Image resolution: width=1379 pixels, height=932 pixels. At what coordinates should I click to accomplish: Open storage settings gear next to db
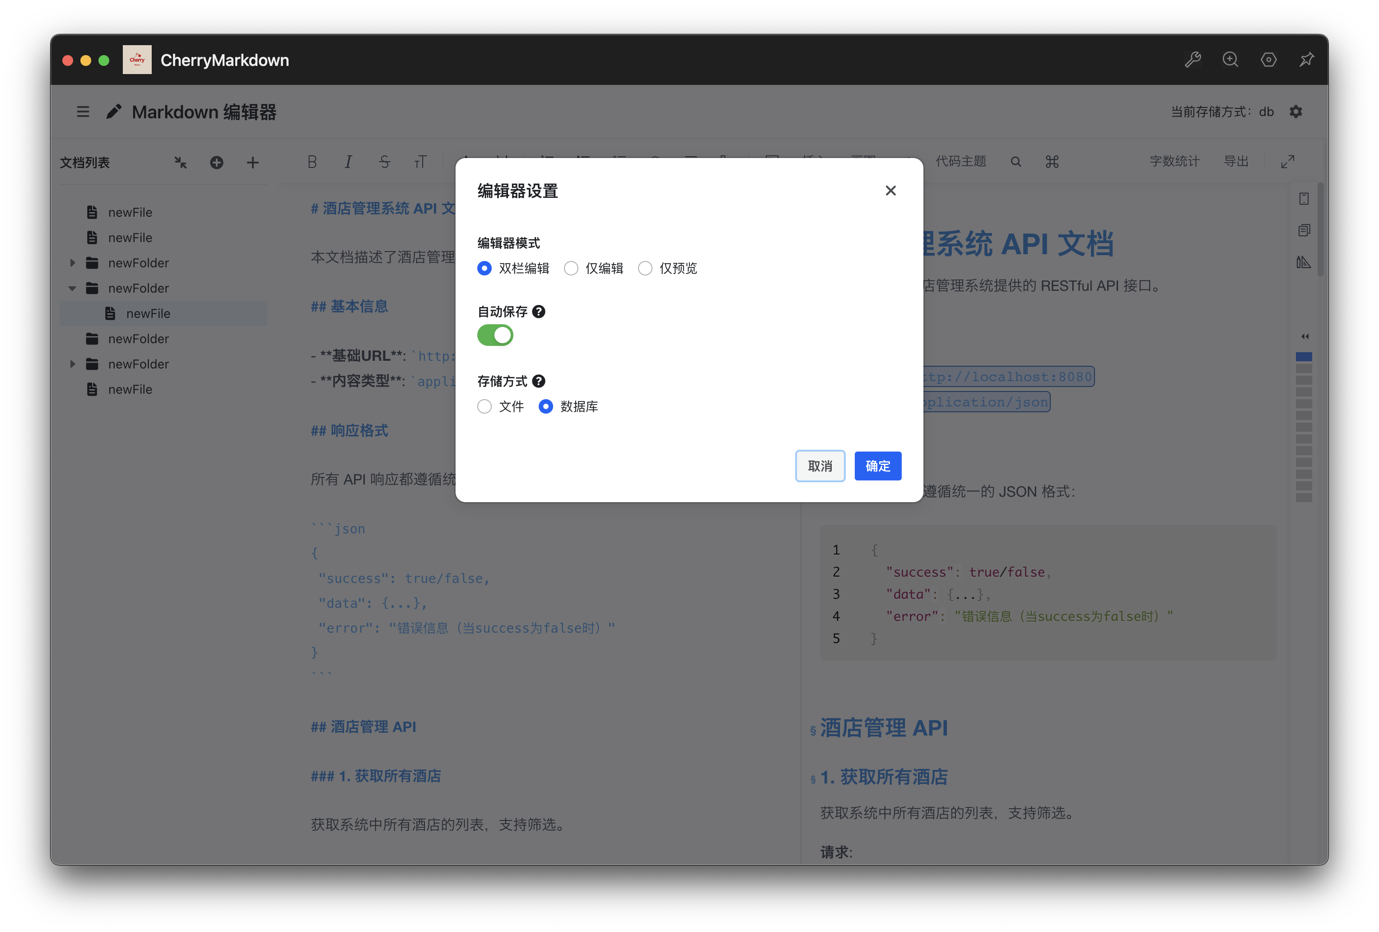[1296, 112]
